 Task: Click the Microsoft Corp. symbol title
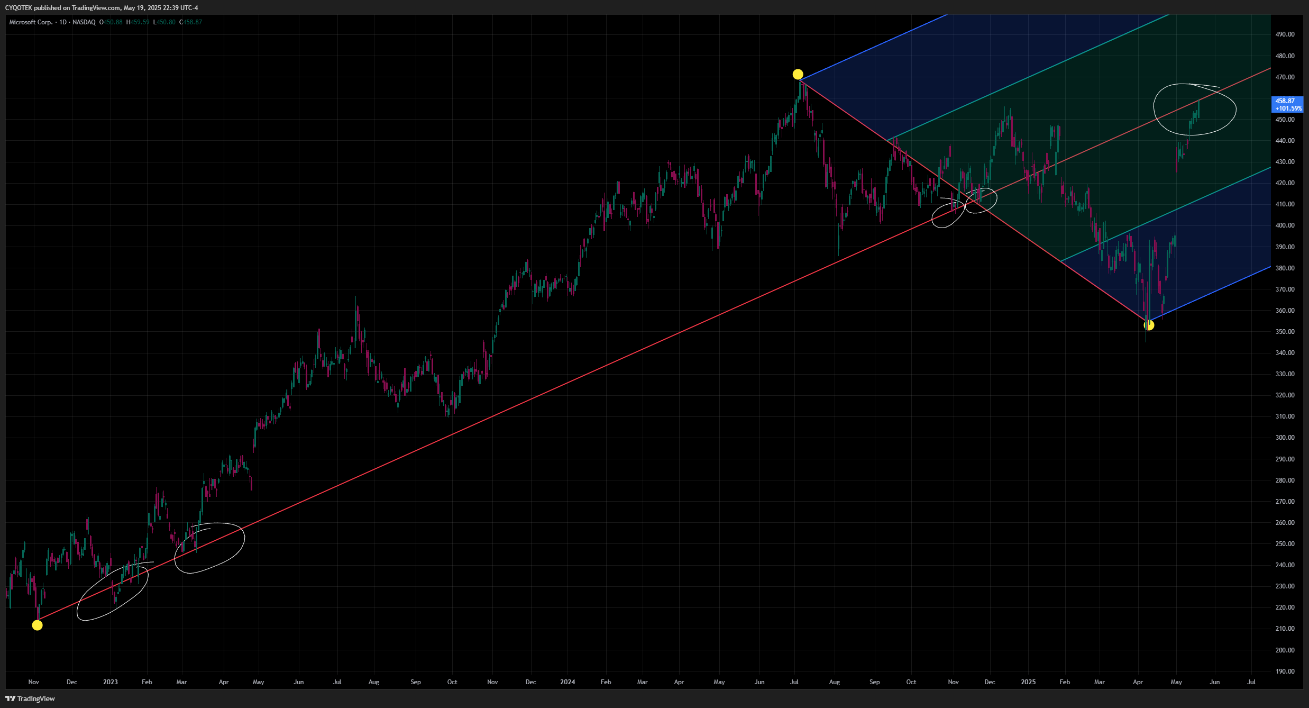click(31, 22)
